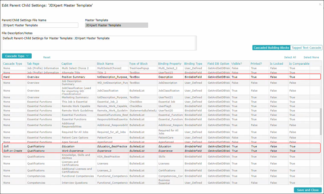Select the StatementsBulletedLi block type cell
324x194 pixels.
(x=143, y=111)
